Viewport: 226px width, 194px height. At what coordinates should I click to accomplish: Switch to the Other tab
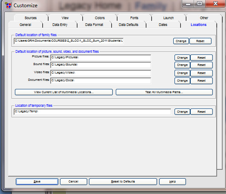click(x=204, y=18)
